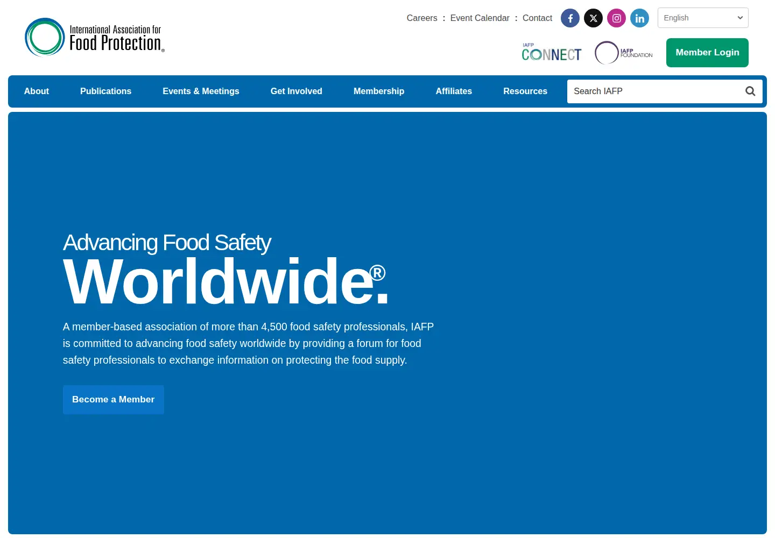Open the Events & Meetings menu

point(201,91)
